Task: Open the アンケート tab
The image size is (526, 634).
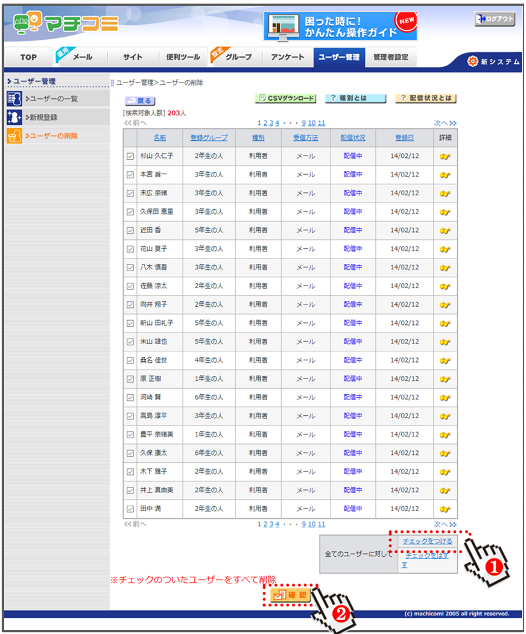Action: [288, 57]
